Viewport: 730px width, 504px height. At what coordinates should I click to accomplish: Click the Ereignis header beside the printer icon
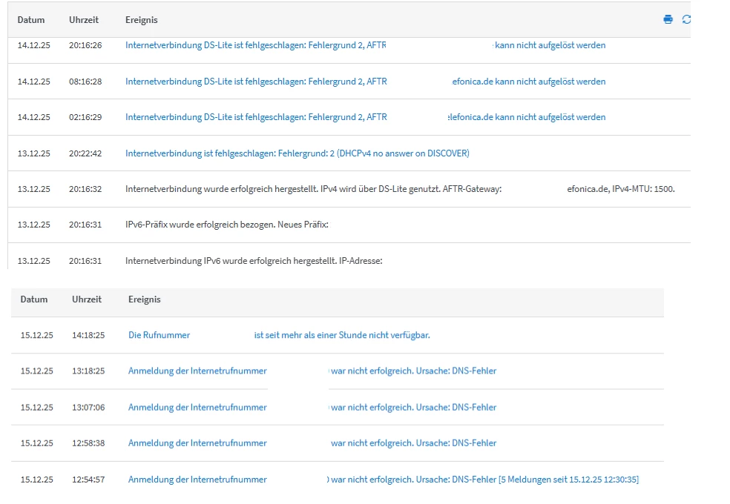click(x=141, y=20)
